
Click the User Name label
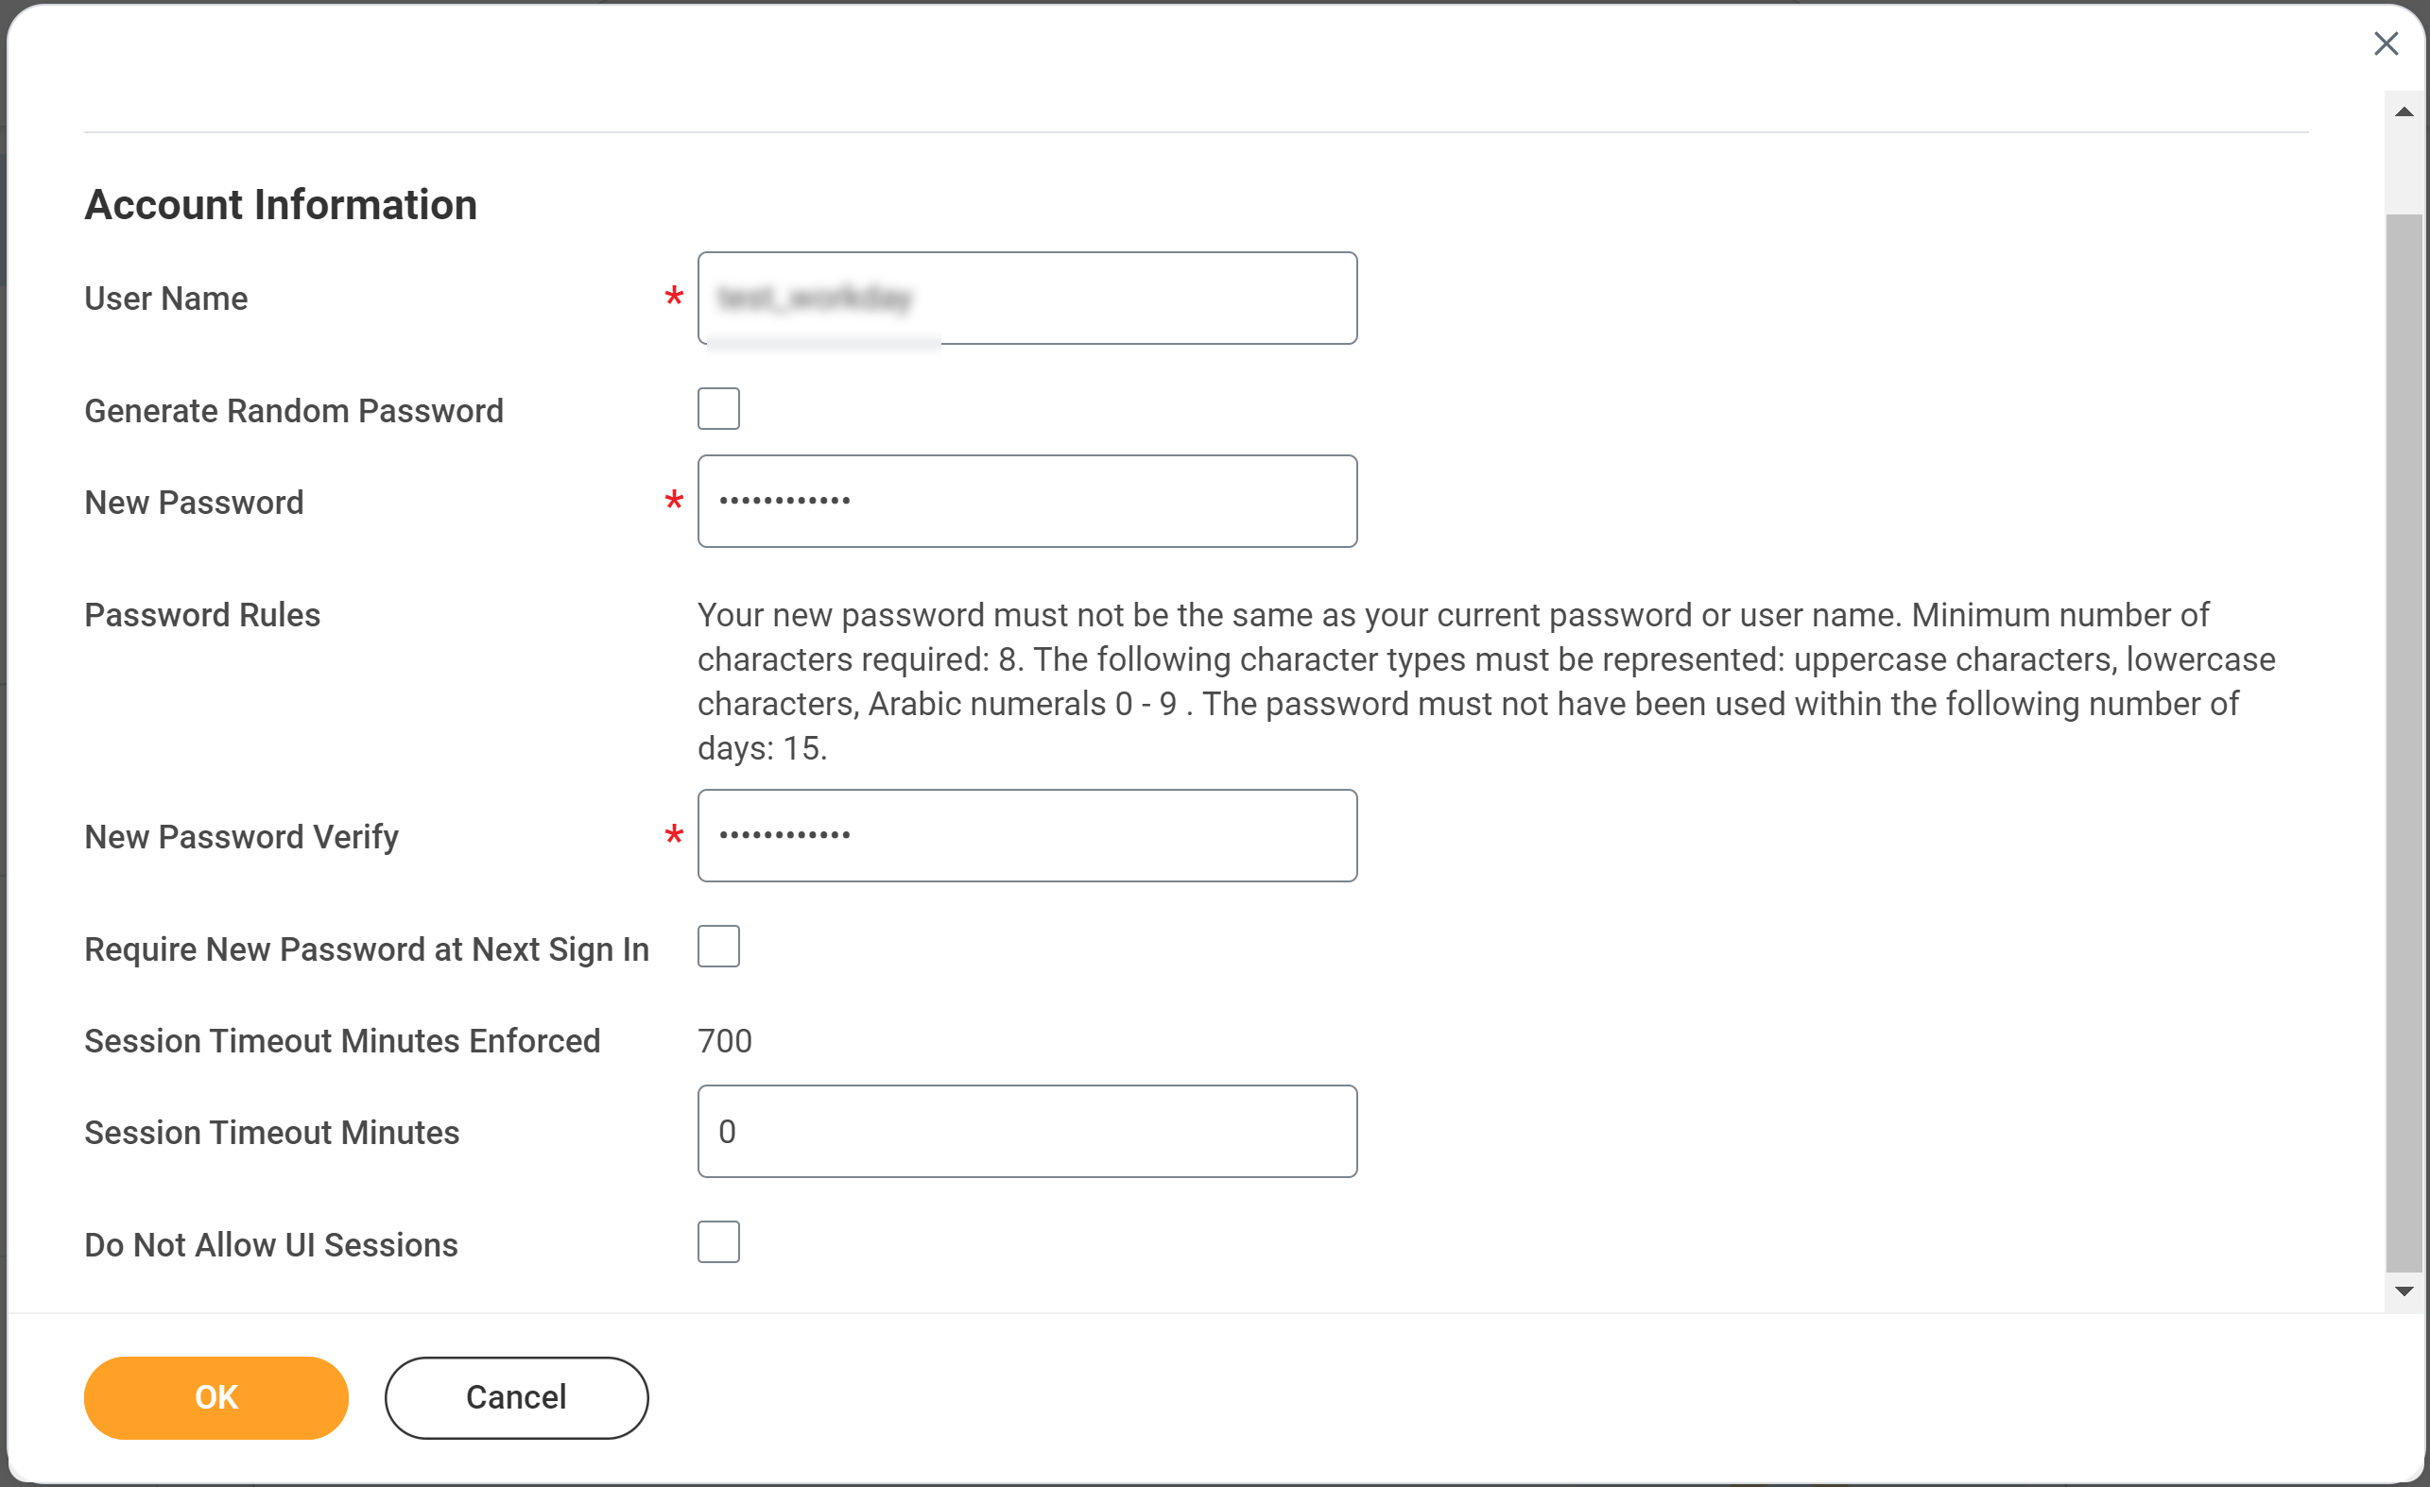click(165, 299)
